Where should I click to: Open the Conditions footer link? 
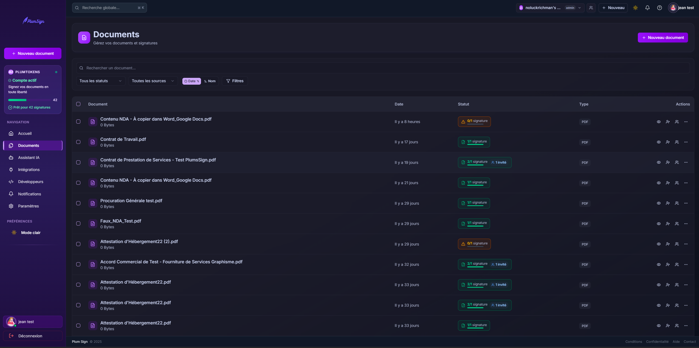pyautogui.click(x=634, y=342)
